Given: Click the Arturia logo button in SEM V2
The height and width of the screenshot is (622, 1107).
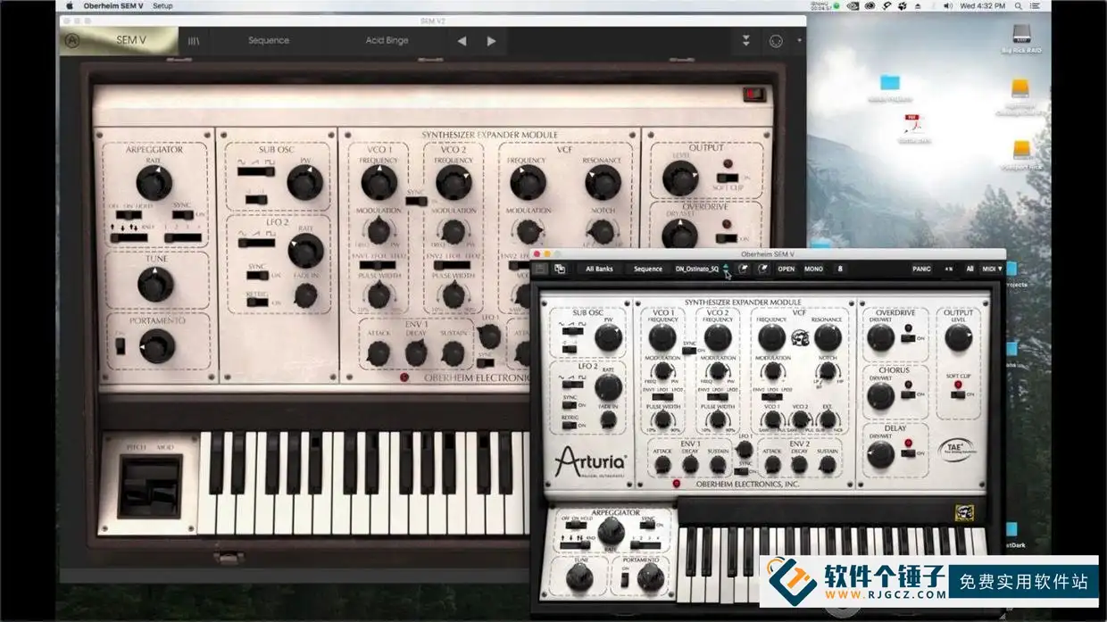Looking at the screenshot, I should [72, 40].
